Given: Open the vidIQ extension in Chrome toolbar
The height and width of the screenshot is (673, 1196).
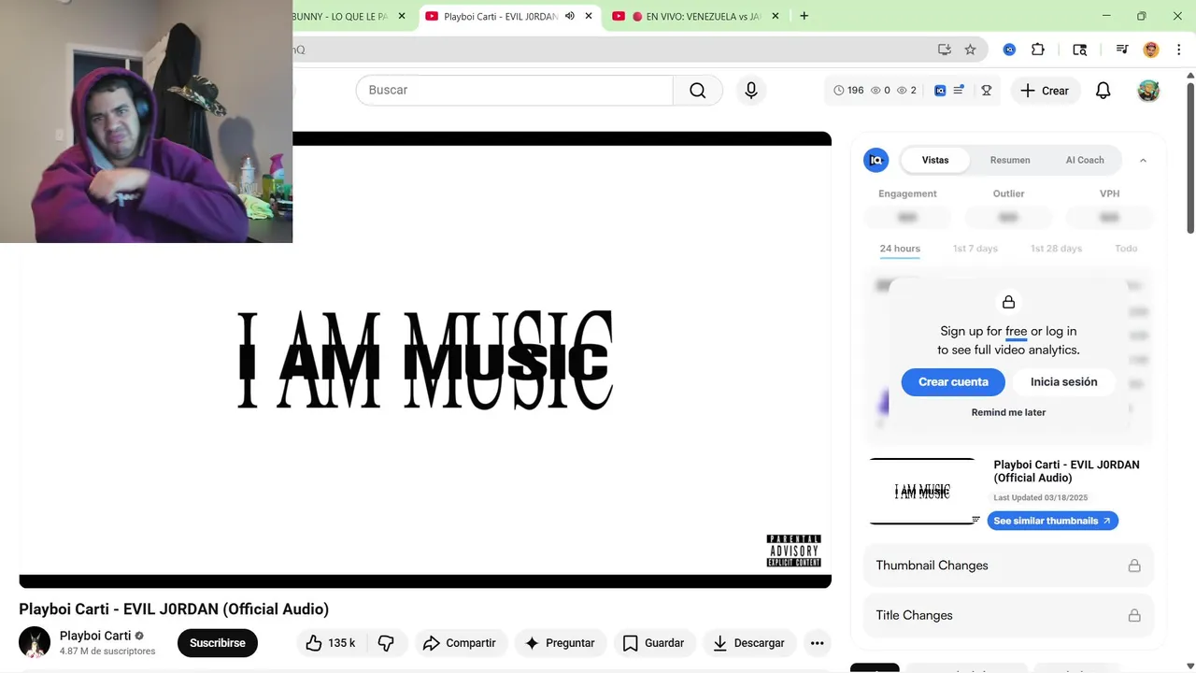Looking at the screenshot, I should click(1009, 50).
